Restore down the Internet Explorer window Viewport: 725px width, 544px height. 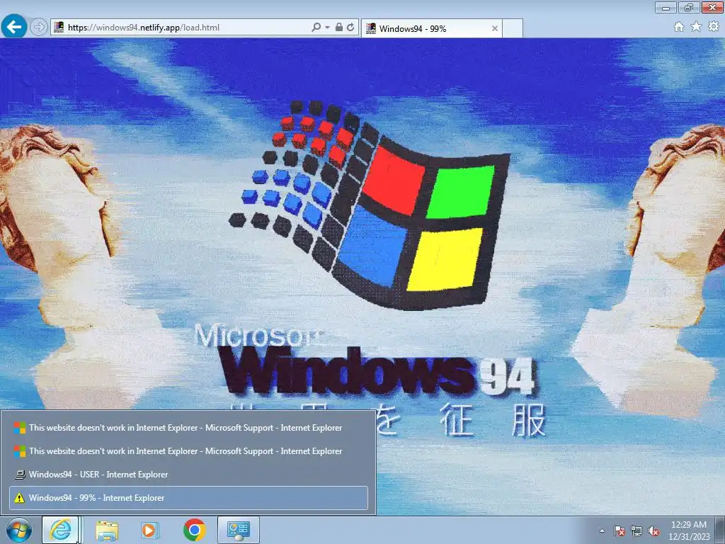coord(689,7)
